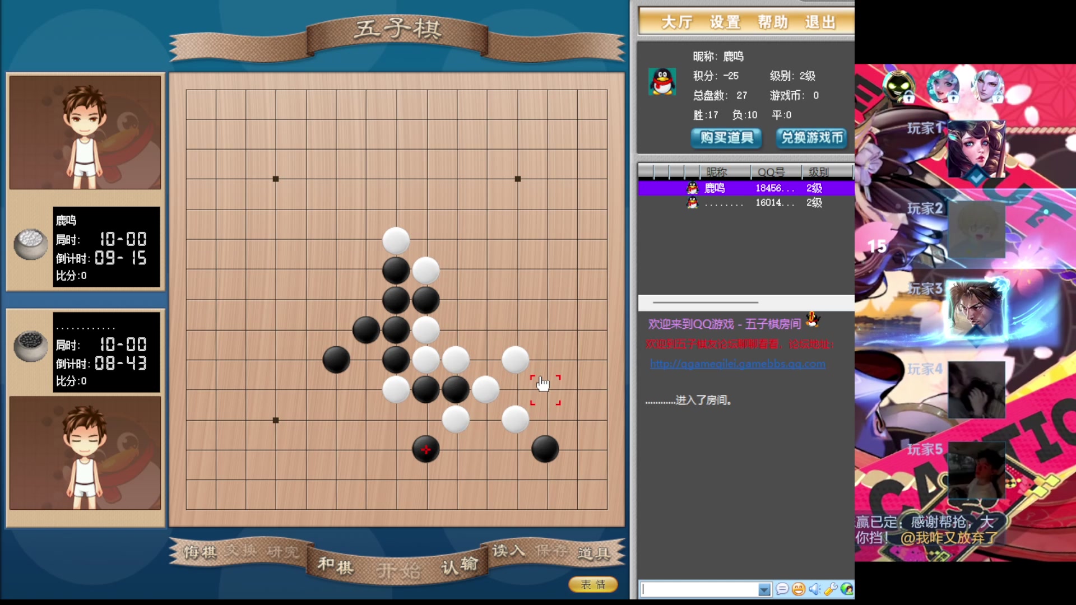This screenshot has width=1076, height=605.
Task: Click the green masked hero icon with lock
Action: (x=899, y=87)
